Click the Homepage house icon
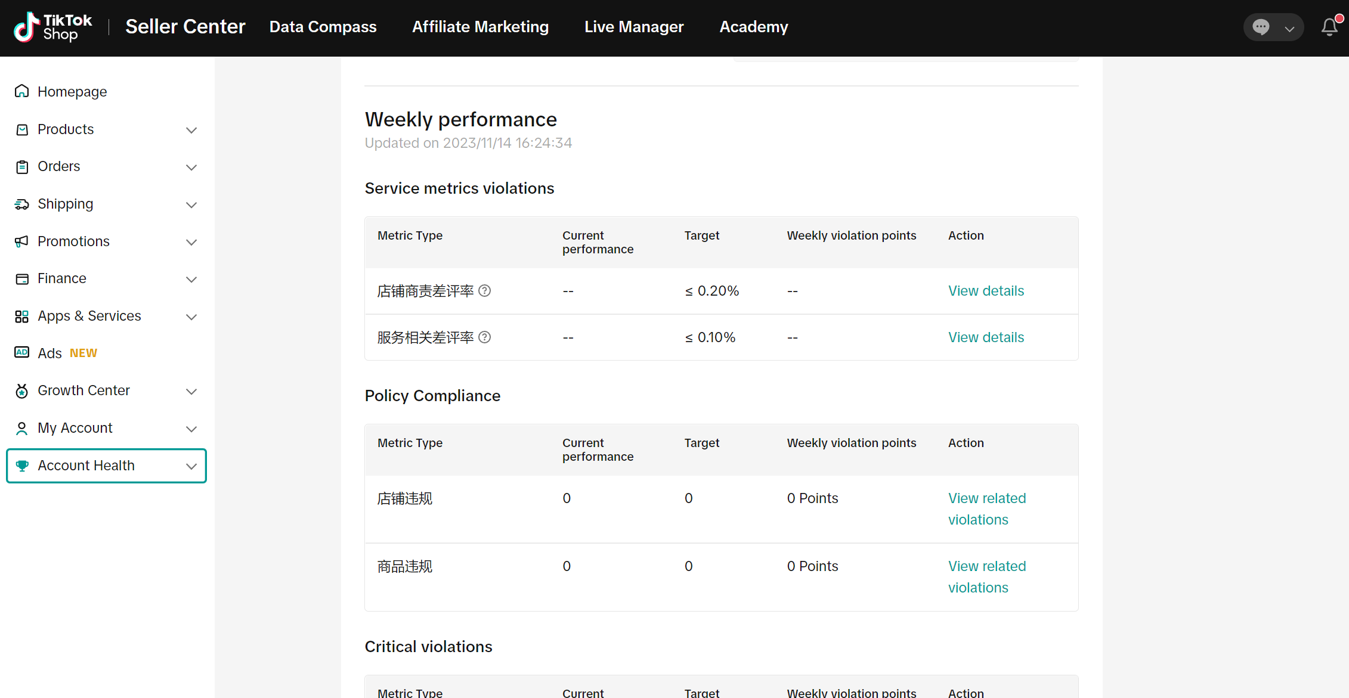Image resolution: width=1349 pixels, height=698 pixels. (22, 91)
